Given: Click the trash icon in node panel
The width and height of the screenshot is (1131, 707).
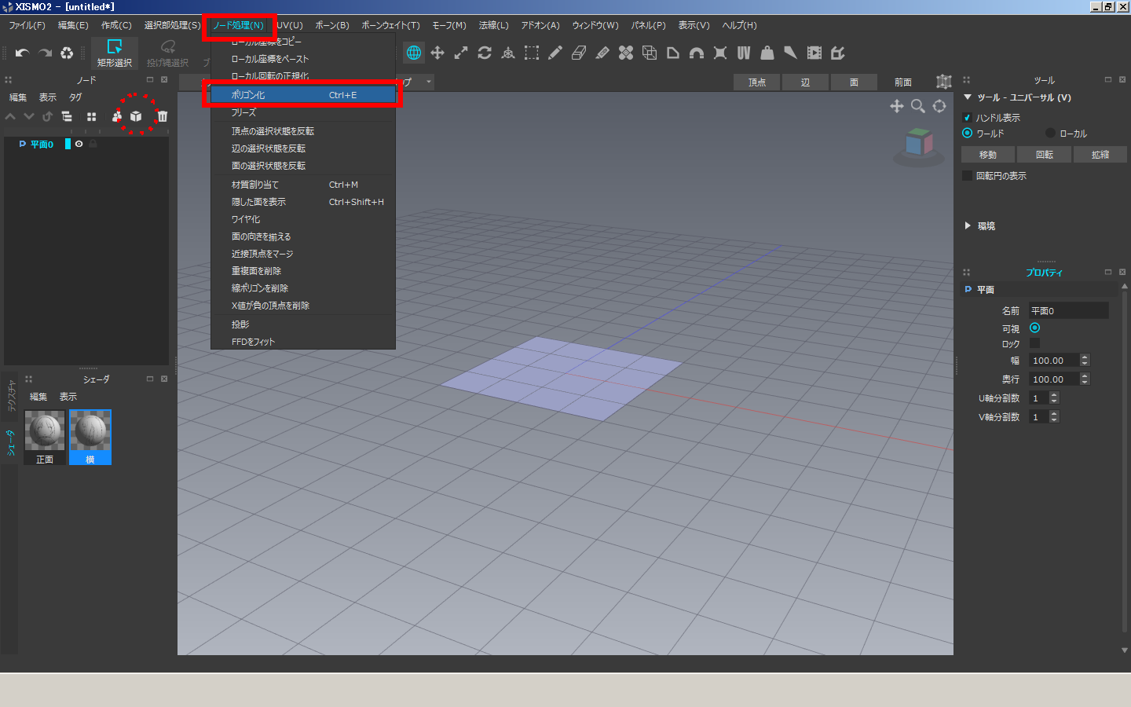Looking at the screenshot, I should click(x=162, y=116).
